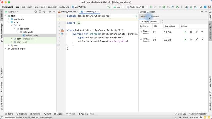The height and width of the screenshot is (119, 212).
Task: Open the SDK Manager toolbar icon
Action: [195, 7]
